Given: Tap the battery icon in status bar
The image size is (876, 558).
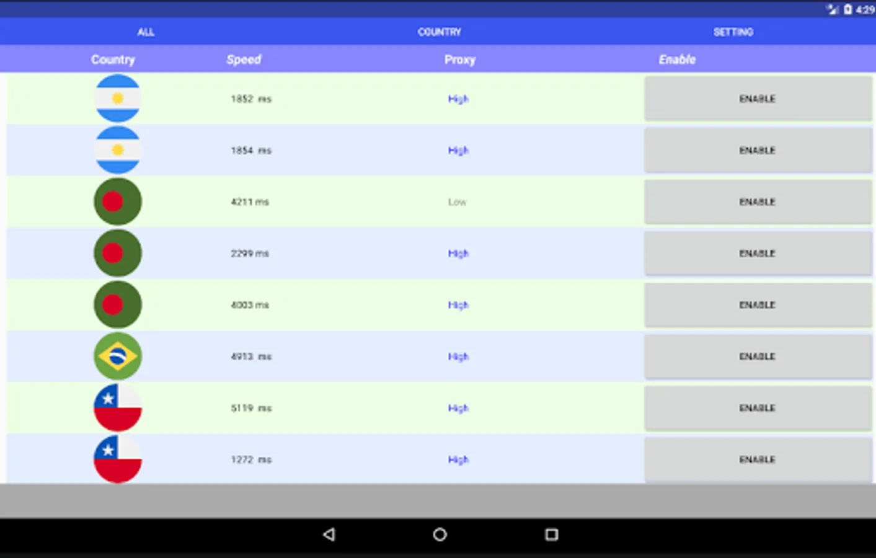Looking at the screenshot, I should click(x=847, y=9).
